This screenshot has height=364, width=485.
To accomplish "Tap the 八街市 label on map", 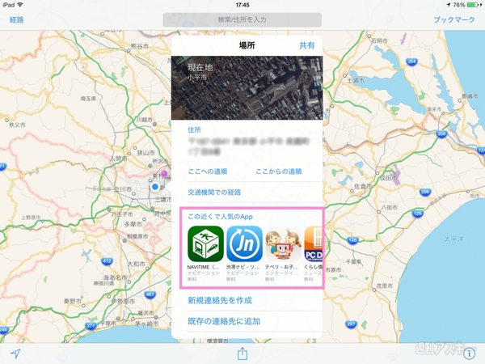I will [x=389, y=207].
